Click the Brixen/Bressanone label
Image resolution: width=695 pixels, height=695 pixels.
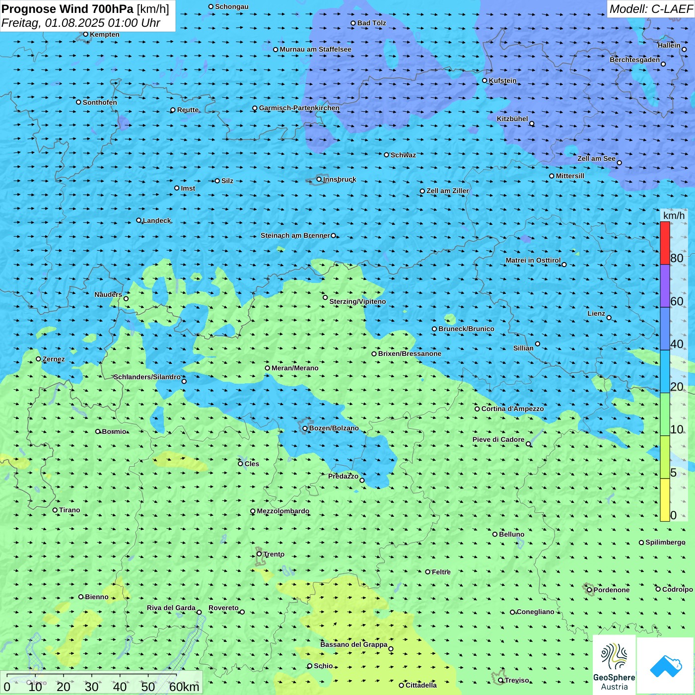(410, 353)
